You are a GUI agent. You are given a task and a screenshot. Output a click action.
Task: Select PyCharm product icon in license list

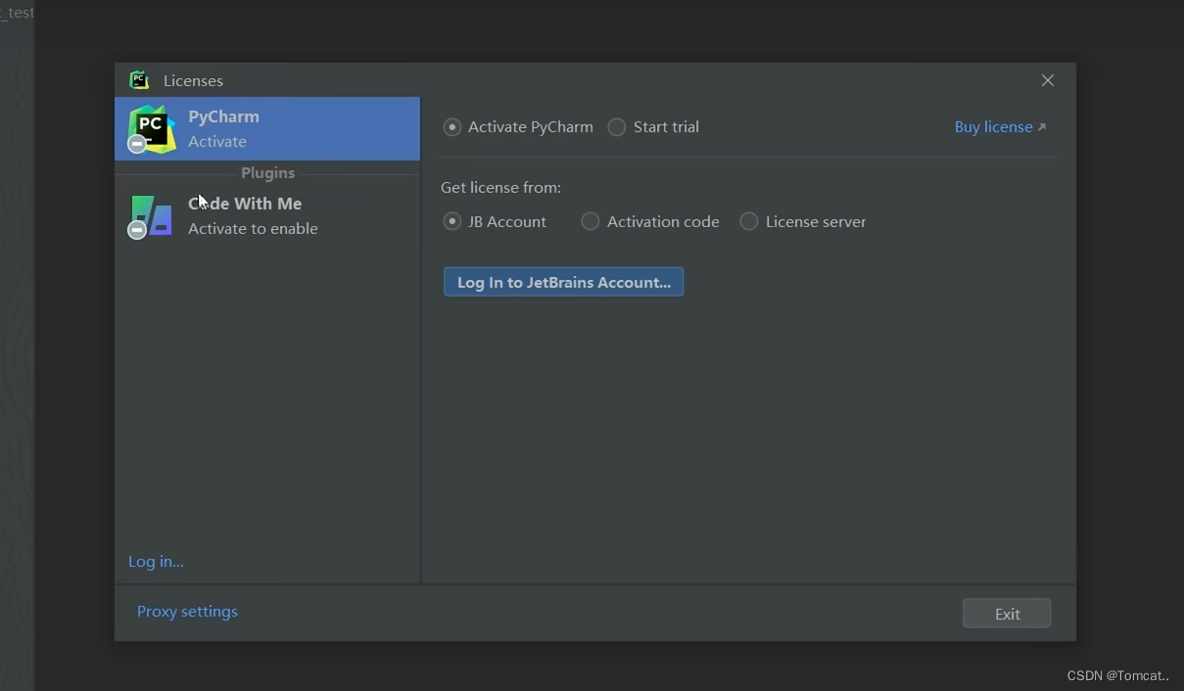[x=152, y=129]
